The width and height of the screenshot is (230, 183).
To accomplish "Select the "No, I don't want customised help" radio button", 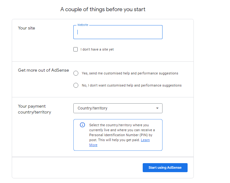I will 76,85.
